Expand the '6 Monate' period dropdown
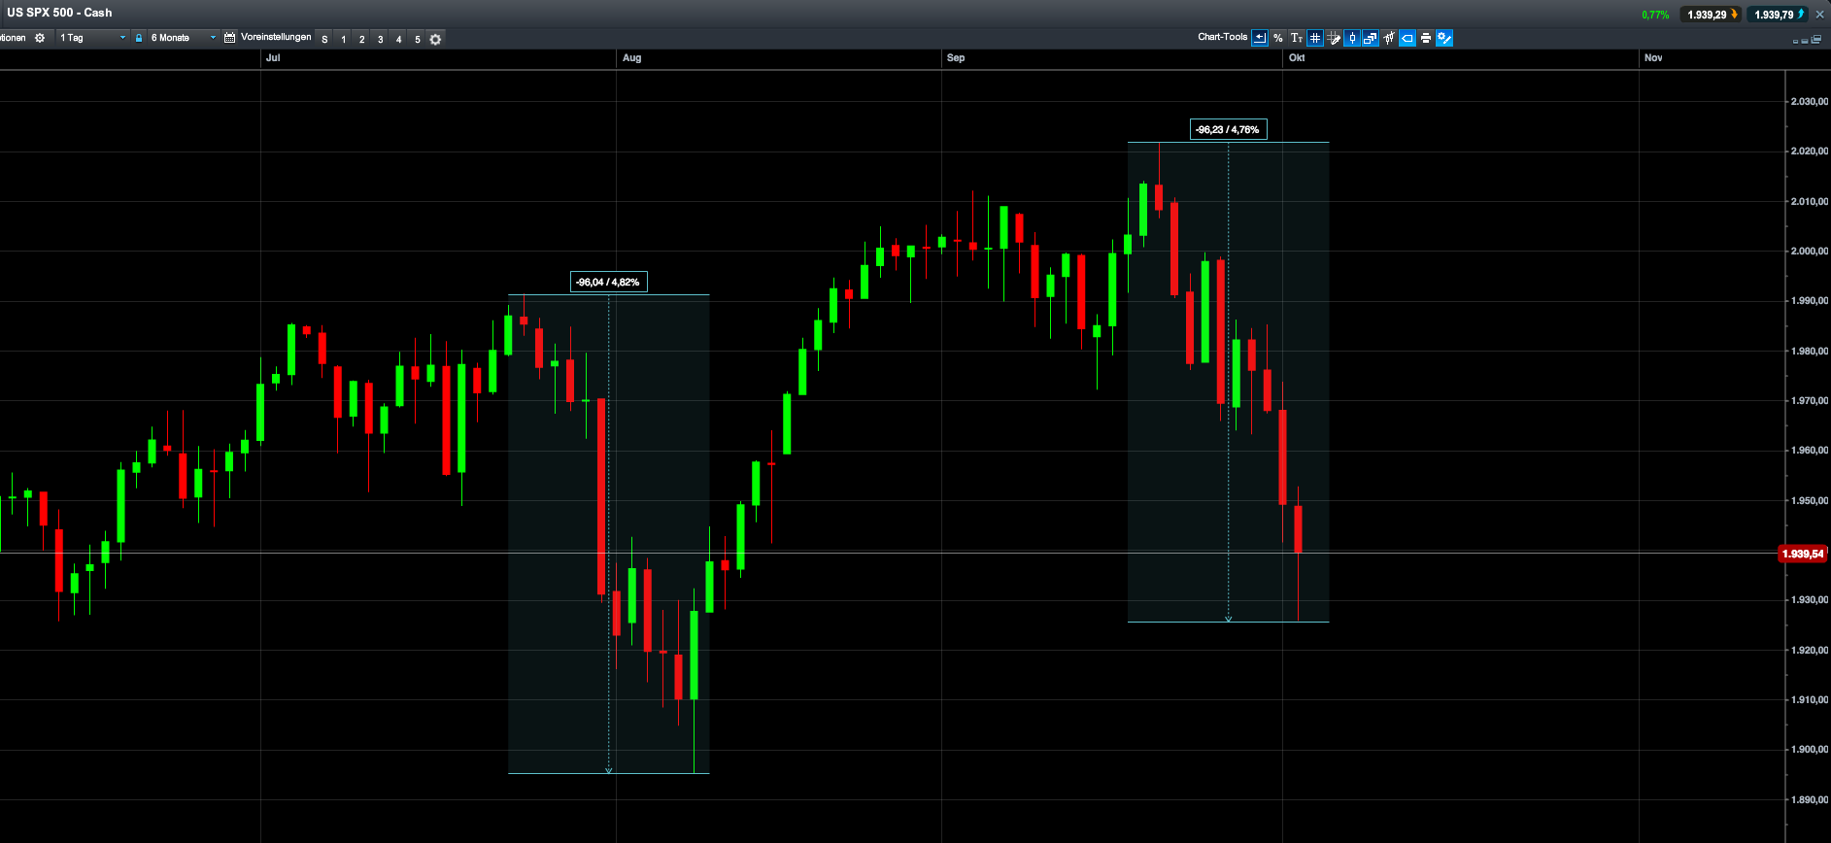The height and width of the screenshot is (843, 1831). pyautogui.click(x=183, y=38)
